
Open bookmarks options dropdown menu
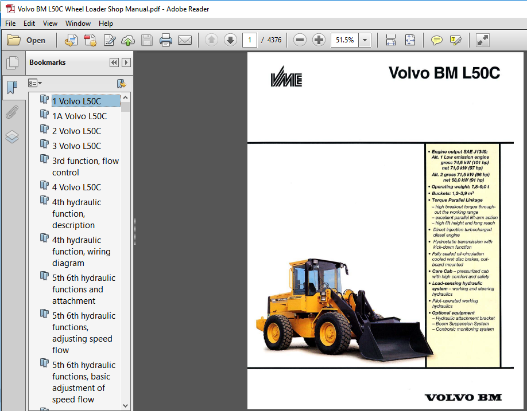[35, 83]
